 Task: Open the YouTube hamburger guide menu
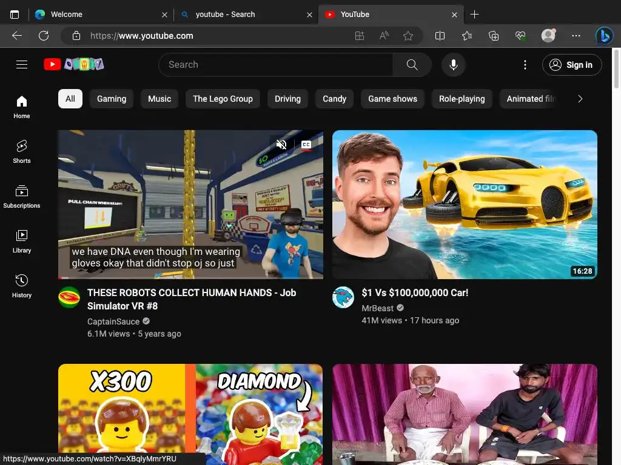[22, 64]
